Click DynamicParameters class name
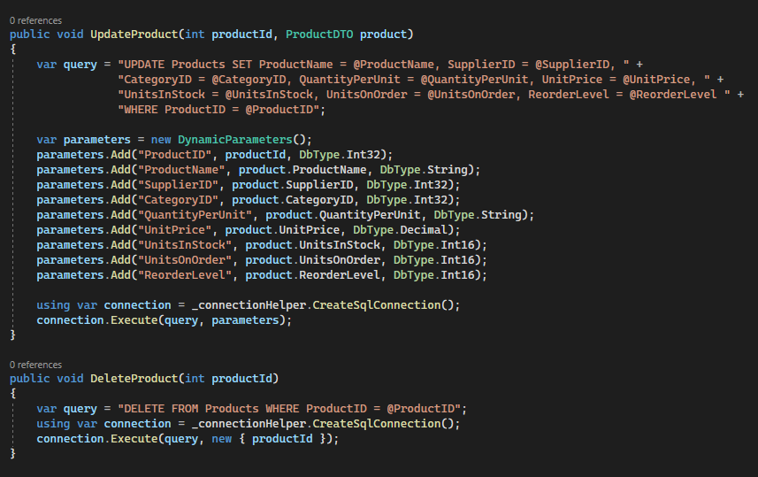The height and width of the screenshot is (477, 758). pos(235,140)
